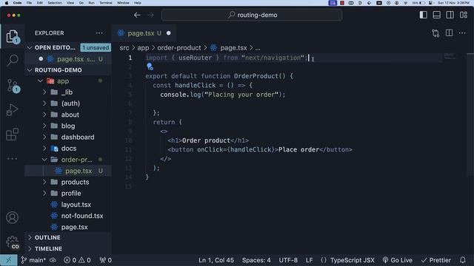474x266 pixels.
Task: Open errors and warnings count in status bar
Action: pos(77,260)
